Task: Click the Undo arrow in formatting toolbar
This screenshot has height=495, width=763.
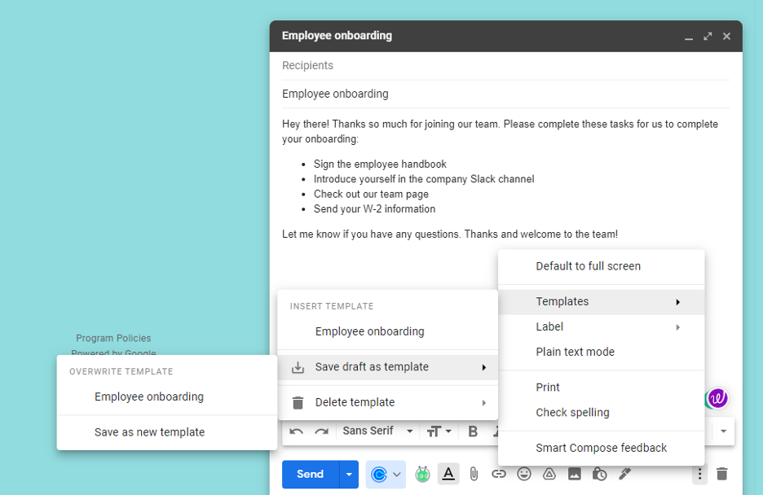Action: 297,431
